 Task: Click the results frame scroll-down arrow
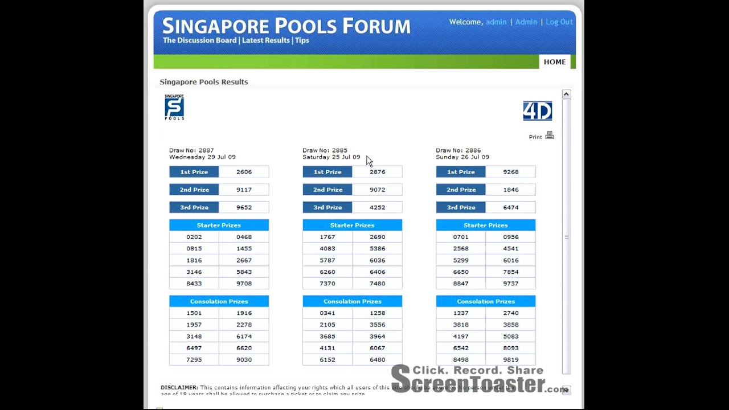[566, 390]
